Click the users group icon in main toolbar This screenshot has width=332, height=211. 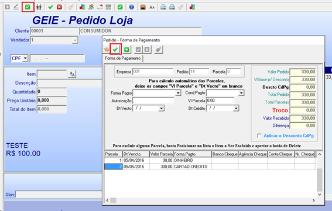91,7
